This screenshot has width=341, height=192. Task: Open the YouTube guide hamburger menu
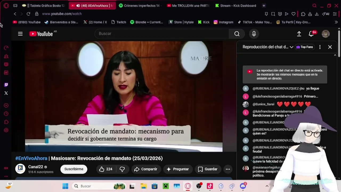pos(20,34)
